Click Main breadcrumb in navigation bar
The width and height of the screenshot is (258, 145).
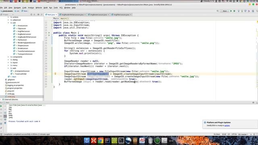(25, 11)
